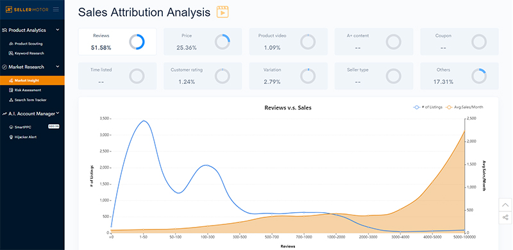The image size is (513, 250).
Task: Select the Price attribution card
Action: point(203,42)
